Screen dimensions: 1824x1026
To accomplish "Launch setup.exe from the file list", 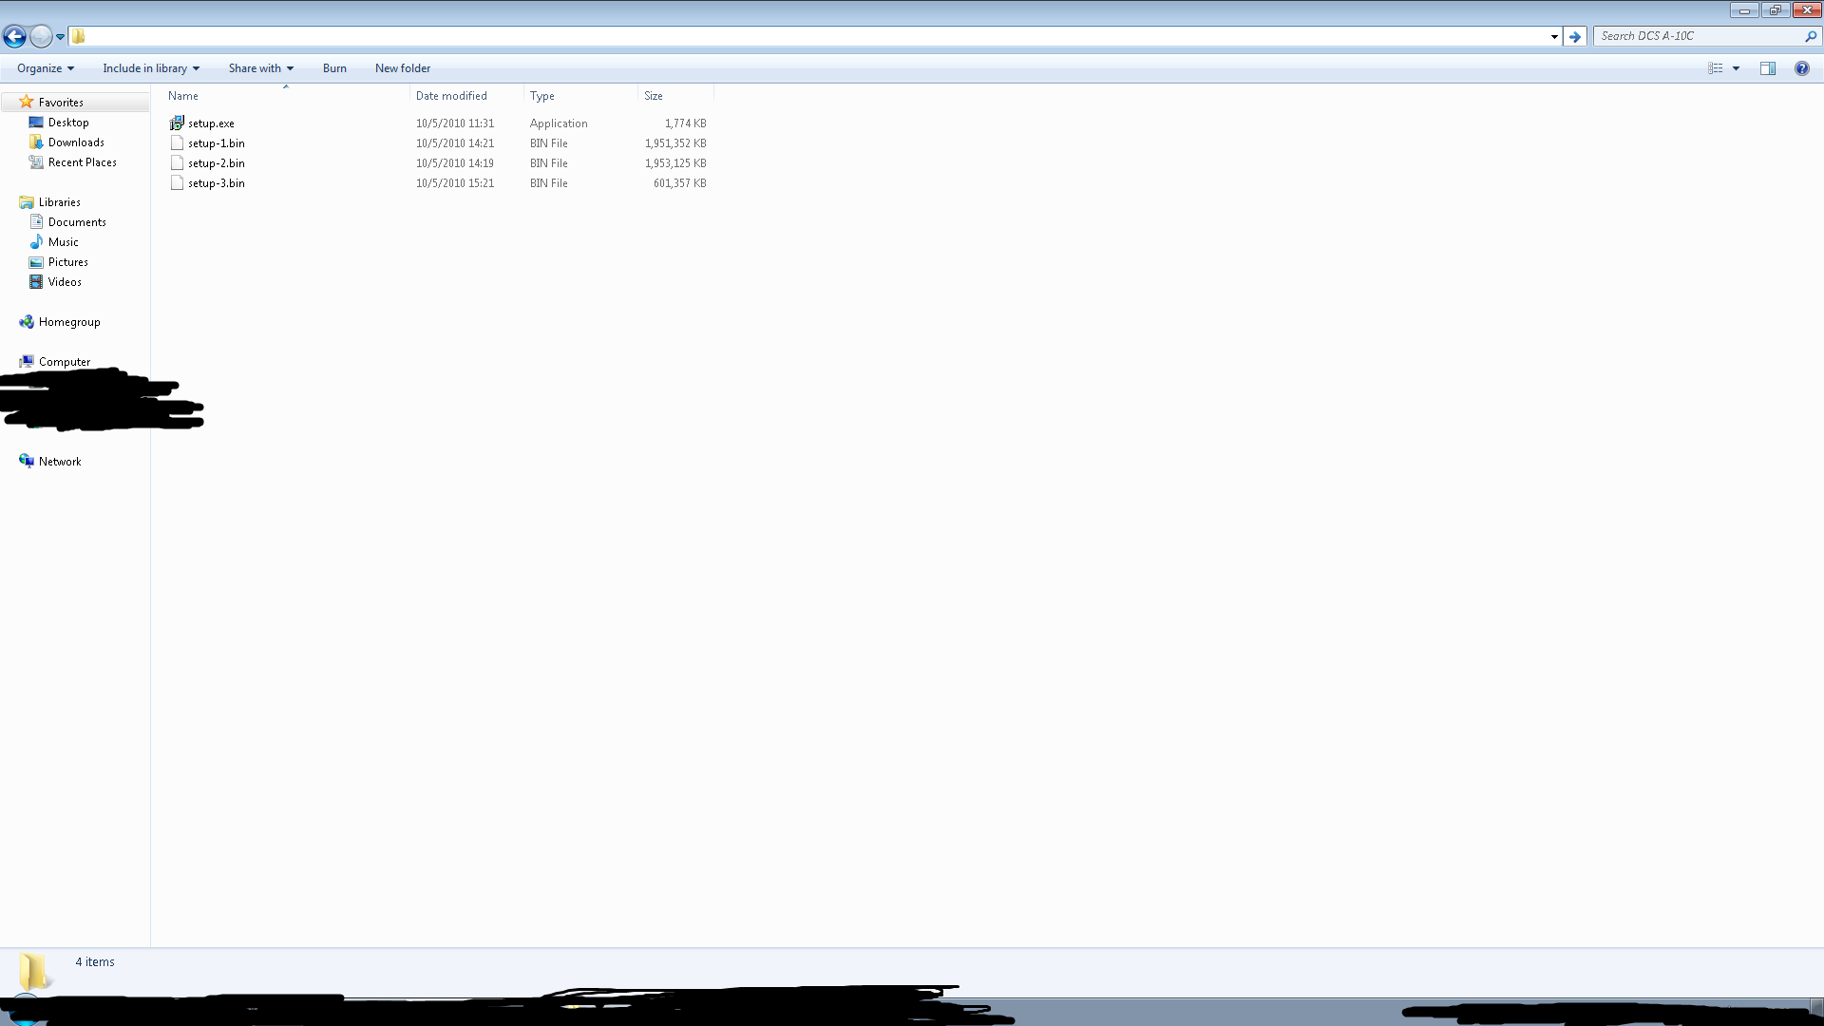I will coord(210,123).
